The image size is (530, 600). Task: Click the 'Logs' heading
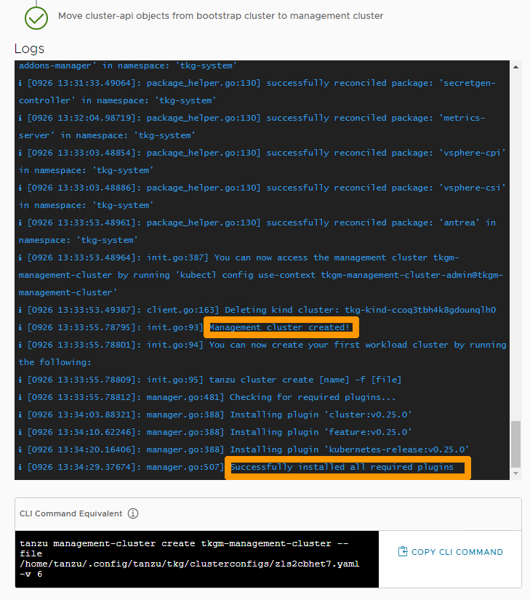click(x=29, y=49)
